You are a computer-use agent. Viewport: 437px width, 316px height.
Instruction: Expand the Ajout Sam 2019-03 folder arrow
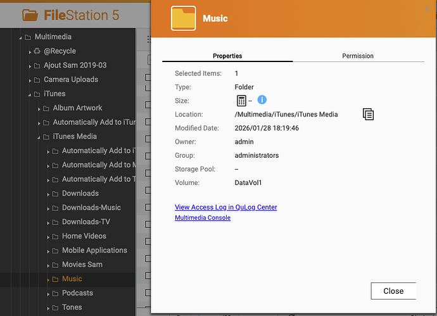pos(30,66)
